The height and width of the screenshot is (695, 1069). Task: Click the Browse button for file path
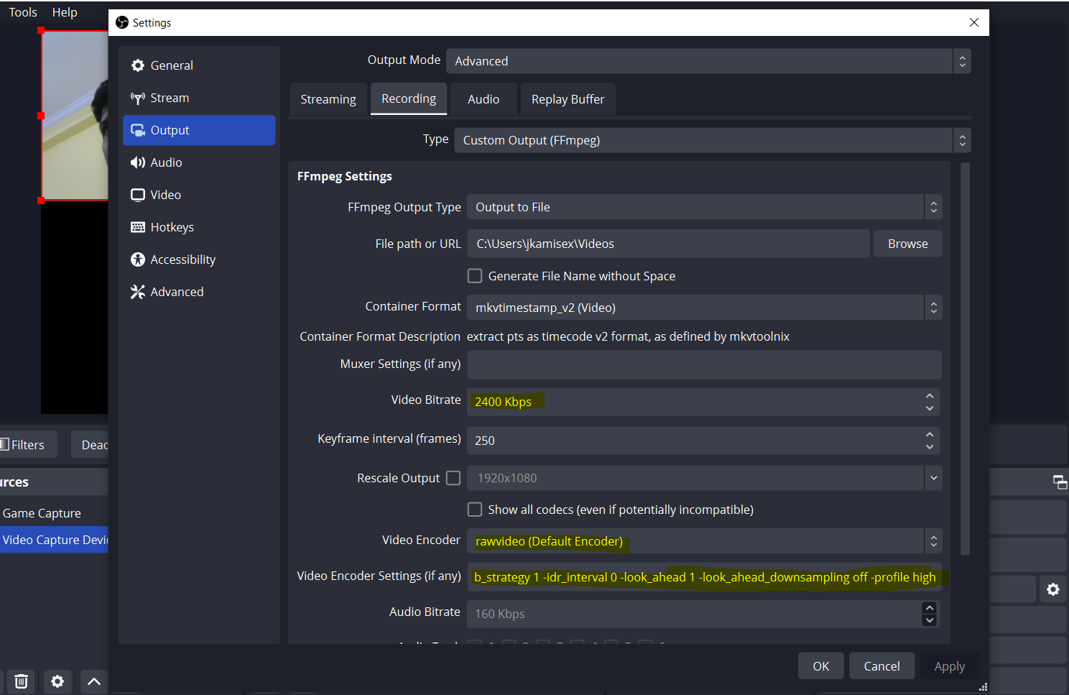907,243
